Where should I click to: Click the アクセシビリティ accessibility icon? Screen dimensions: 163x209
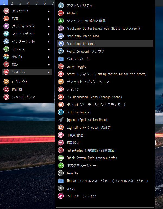click(61, 5)
